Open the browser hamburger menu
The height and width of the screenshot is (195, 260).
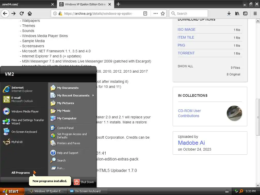point(255,13)
